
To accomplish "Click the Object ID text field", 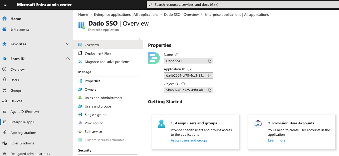I will pos(188,90).
